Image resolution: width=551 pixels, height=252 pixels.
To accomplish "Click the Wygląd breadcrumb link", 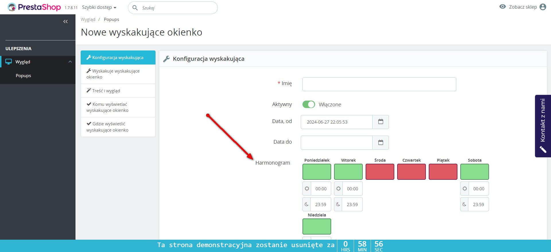I will [88, 19].
